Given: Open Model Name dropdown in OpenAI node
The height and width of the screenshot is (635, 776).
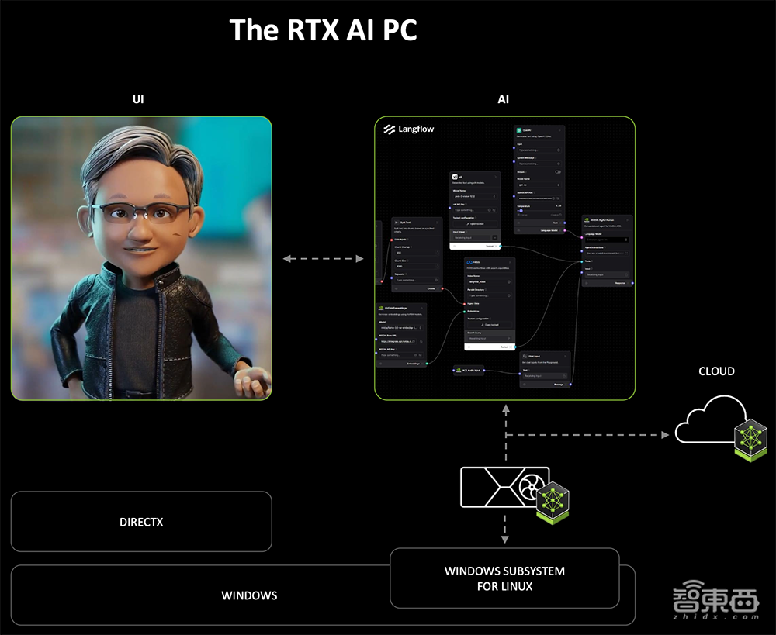Looking at the screenshot, I should point(539,185).
